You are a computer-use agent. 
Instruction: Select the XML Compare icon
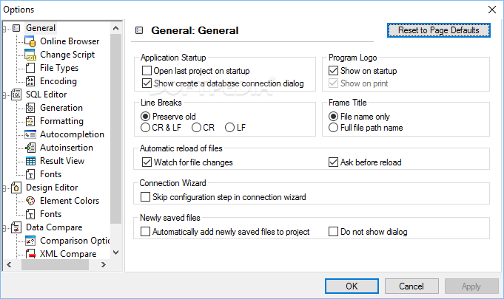click(30, 254)
